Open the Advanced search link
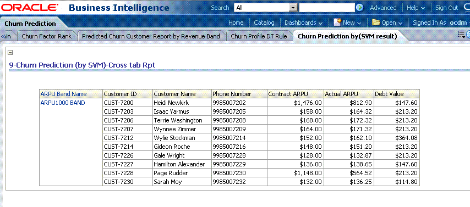 pos(383,8)
